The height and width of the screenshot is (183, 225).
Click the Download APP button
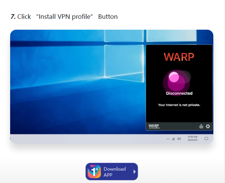[x=112, y=171]
